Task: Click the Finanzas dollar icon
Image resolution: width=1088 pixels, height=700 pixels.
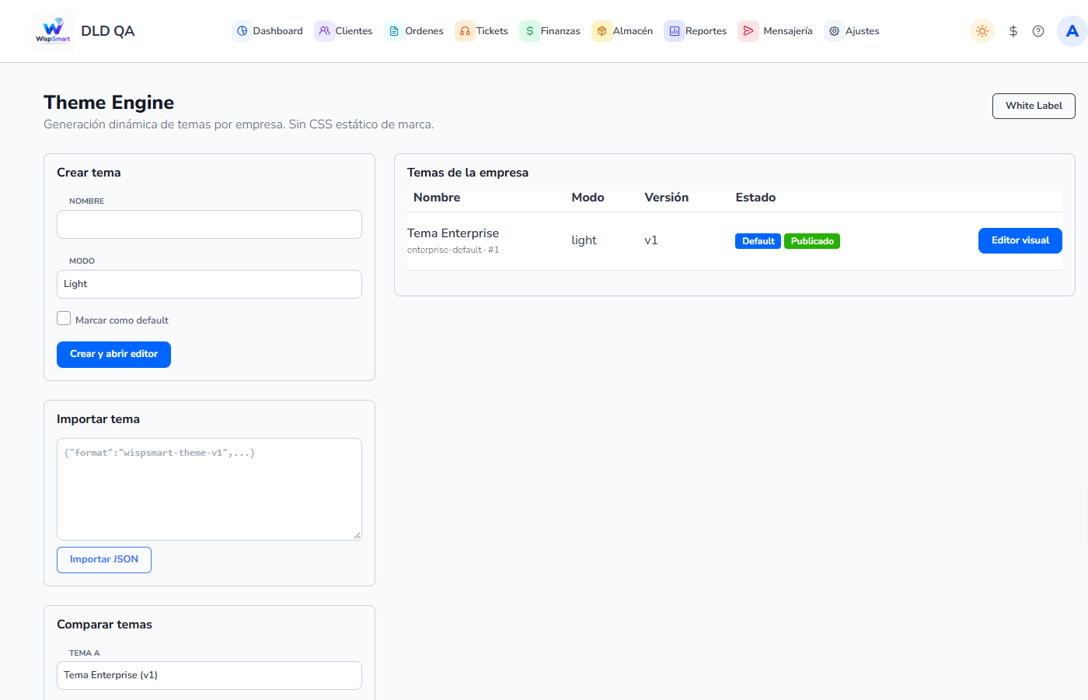Action: [x=529, y=31]
